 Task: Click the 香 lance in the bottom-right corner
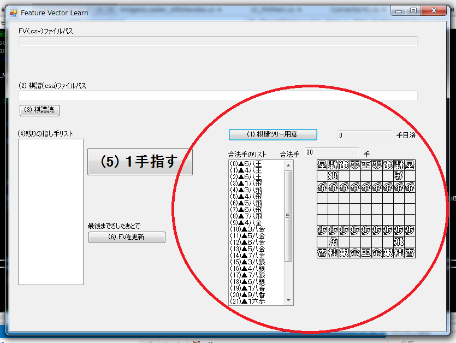410,252
